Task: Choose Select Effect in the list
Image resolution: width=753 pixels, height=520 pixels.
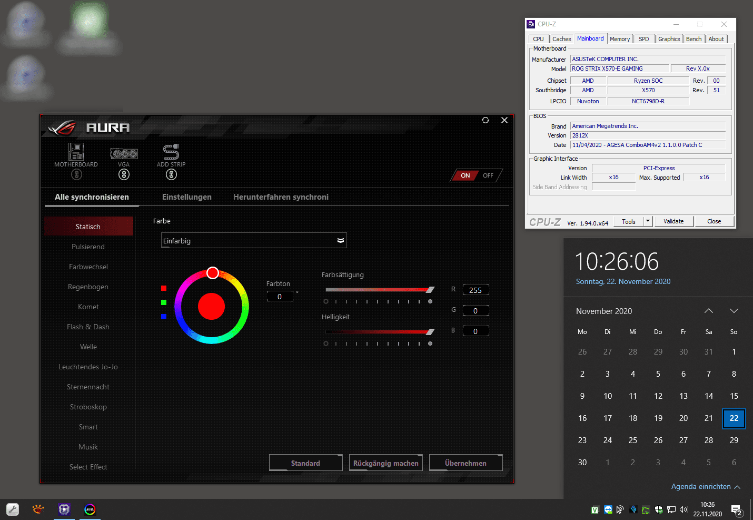Action: click(x=88, y=467)
